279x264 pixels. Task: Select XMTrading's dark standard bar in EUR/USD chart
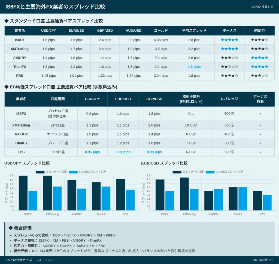[184, 194]
